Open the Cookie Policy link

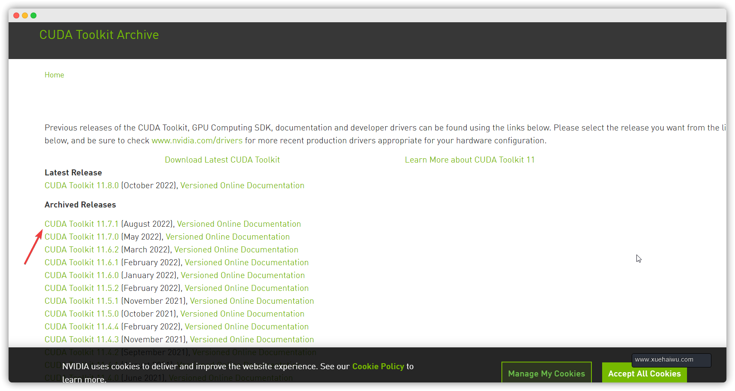(x=378, y=367)
